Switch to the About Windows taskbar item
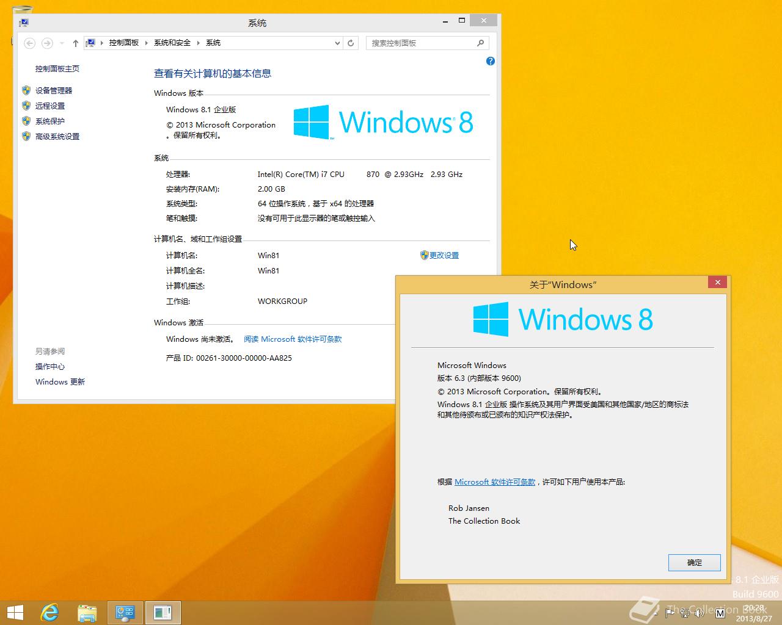782x625 pixels. 163,612
